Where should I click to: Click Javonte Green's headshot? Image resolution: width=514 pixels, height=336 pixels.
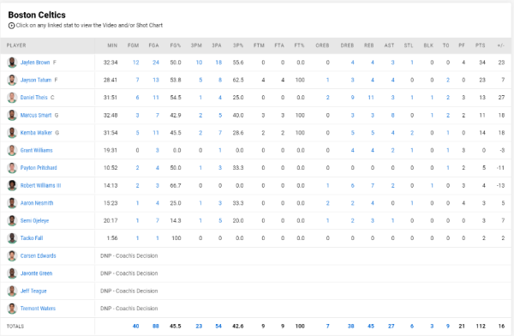[12, 273]
